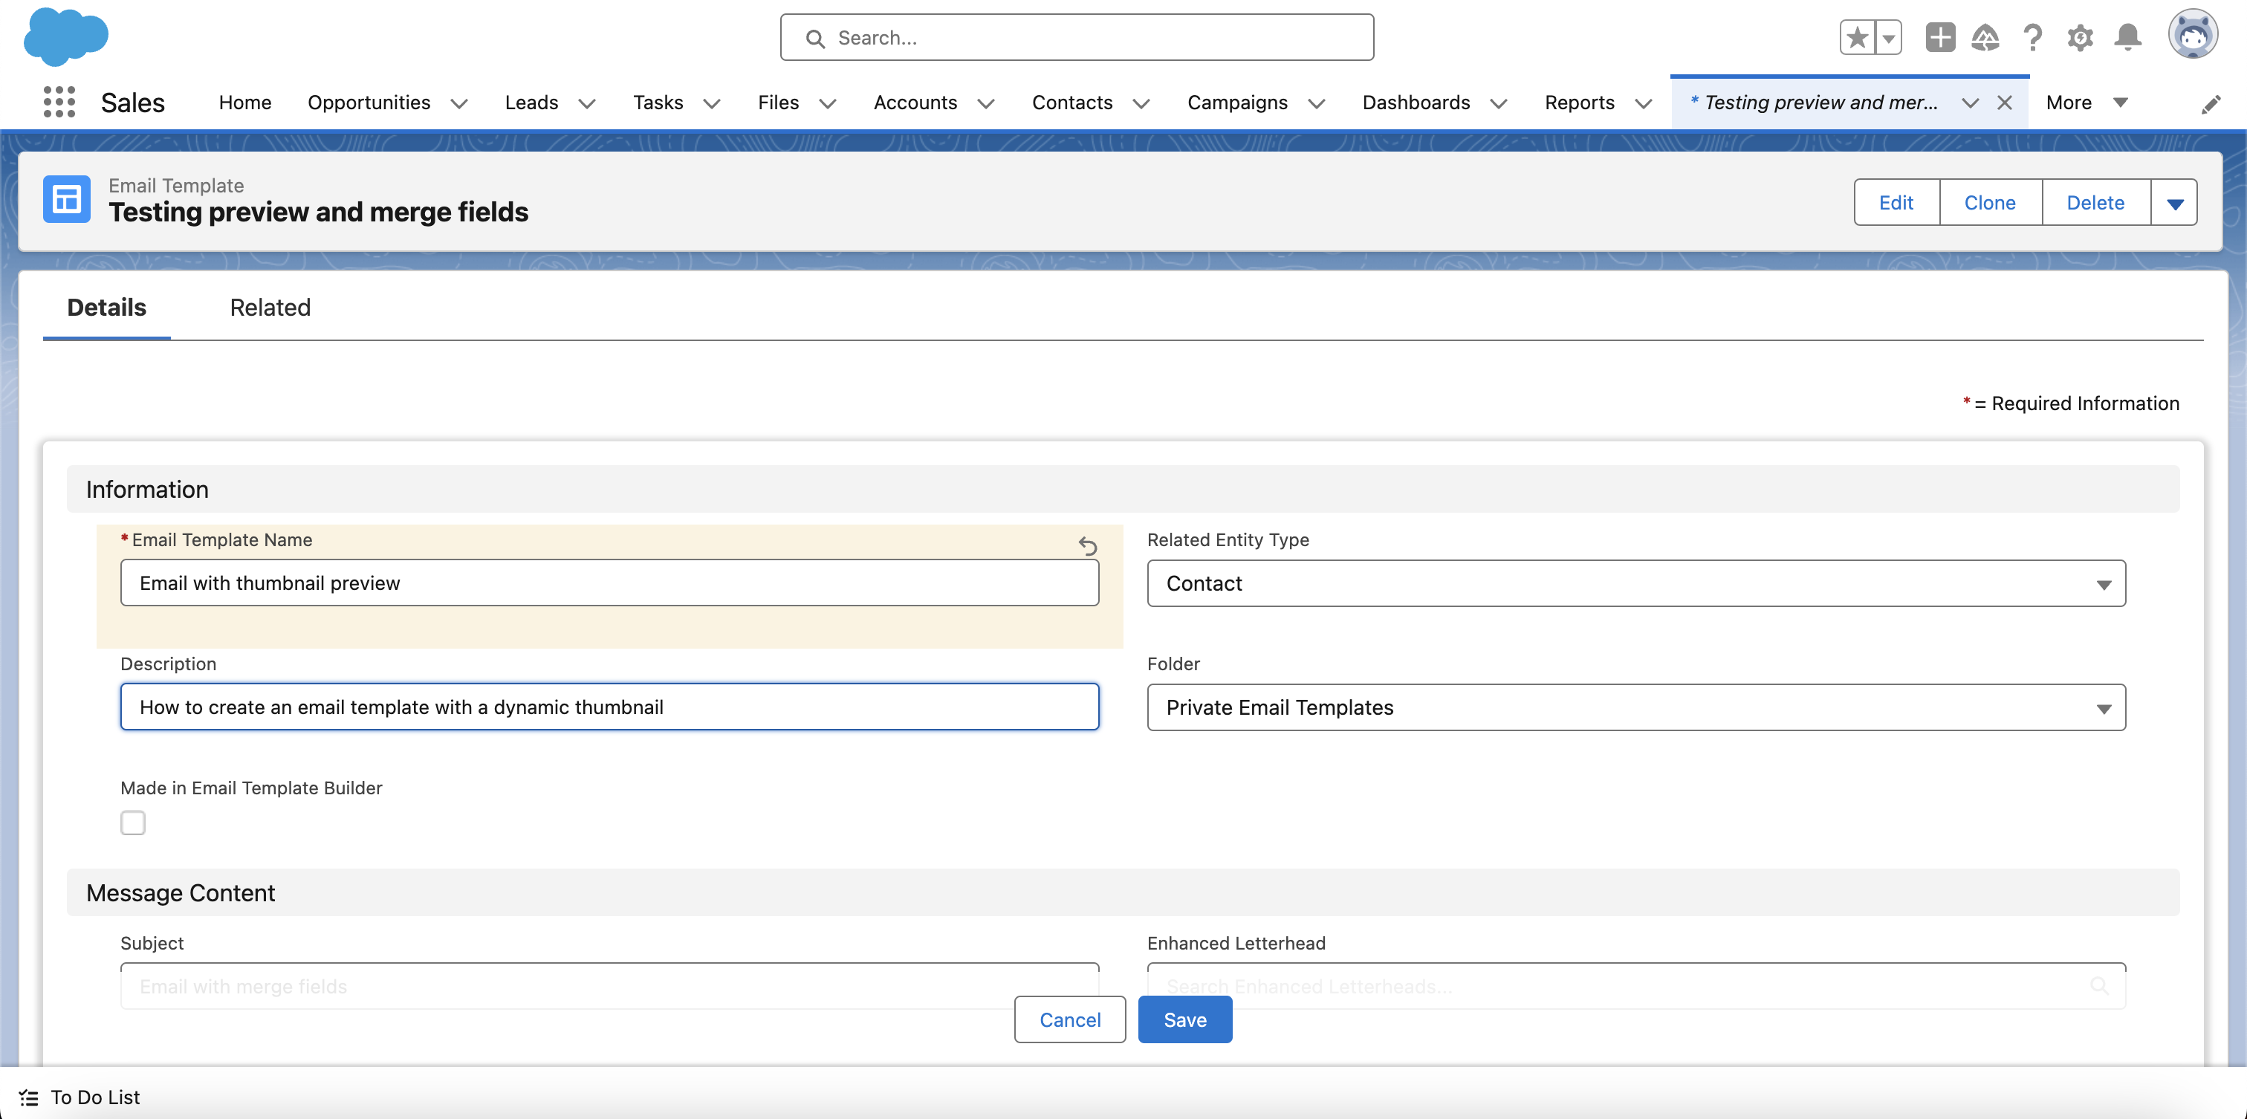This screenshot has height=1119, width=2247.
Task: Click the Clone button
Action: click(x=1989, y=203)
